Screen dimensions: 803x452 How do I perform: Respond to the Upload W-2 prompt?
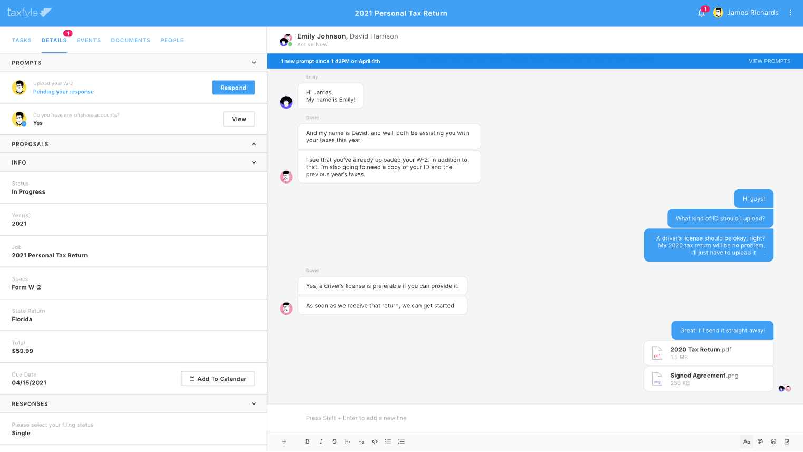click(233, 88)
